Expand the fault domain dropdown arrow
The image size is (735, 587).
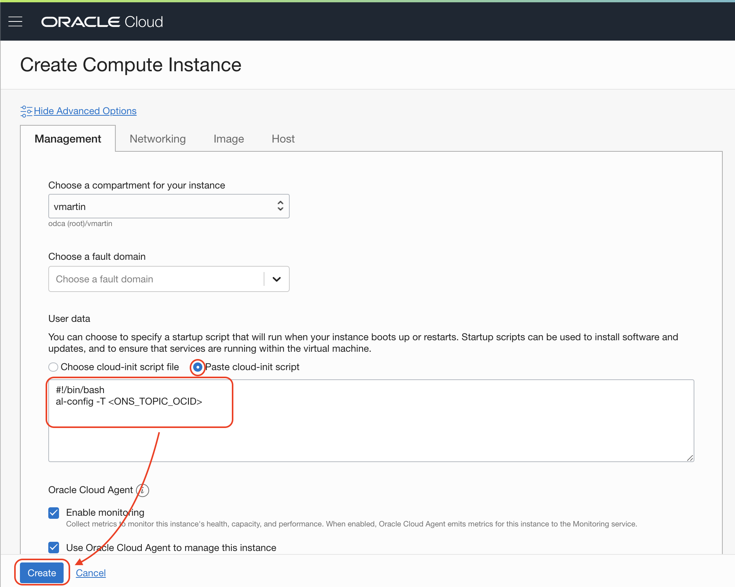point(277,279)
